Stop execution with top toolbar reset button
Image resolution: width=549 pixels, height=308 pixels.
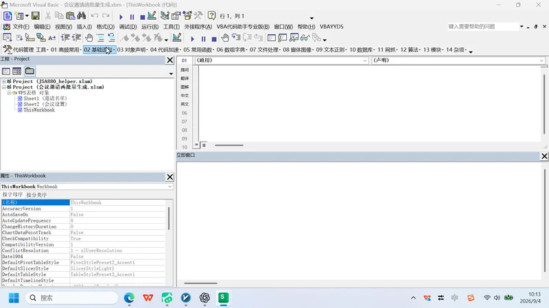point(143,16)
